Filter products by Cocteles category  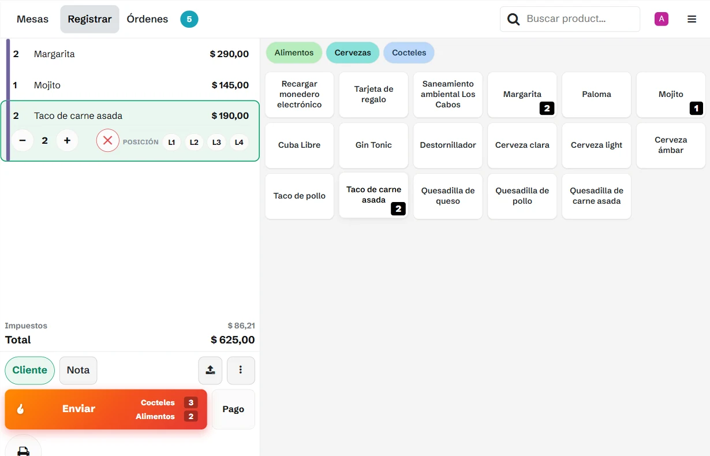point(409,53)
